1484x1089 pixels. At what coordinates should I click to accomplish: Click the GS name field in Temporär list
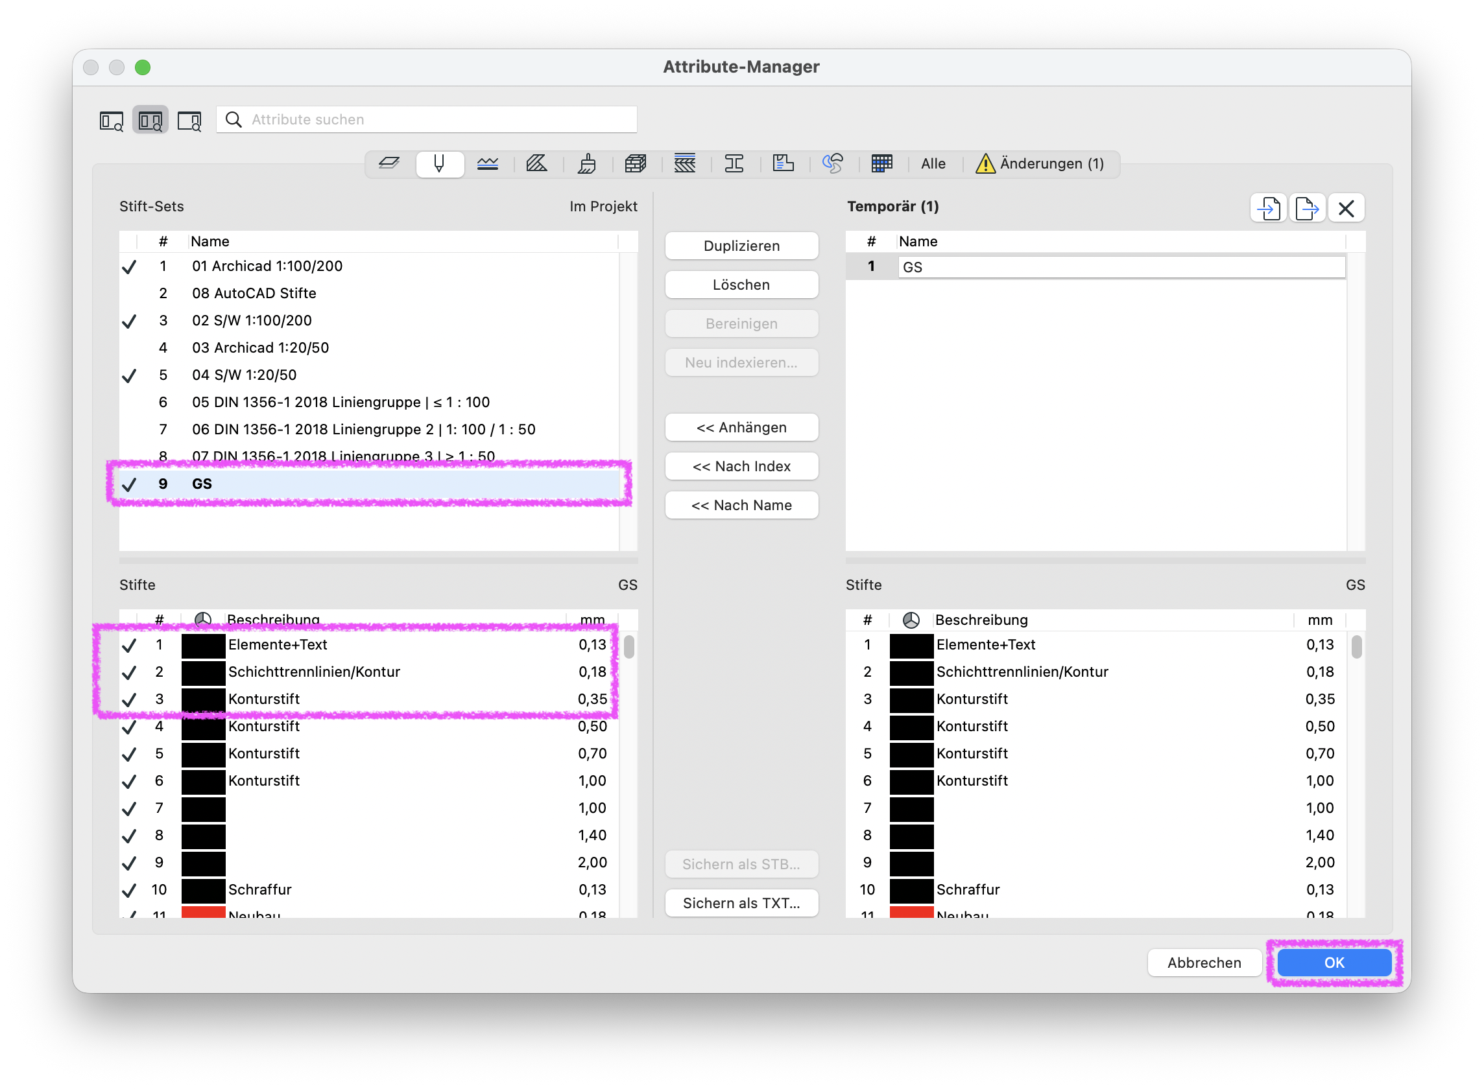pyautogui.click(x=1121, y=267)
